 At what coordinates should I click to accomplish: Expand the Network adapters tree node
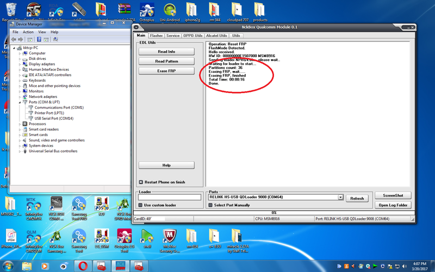tap(20, 96)
